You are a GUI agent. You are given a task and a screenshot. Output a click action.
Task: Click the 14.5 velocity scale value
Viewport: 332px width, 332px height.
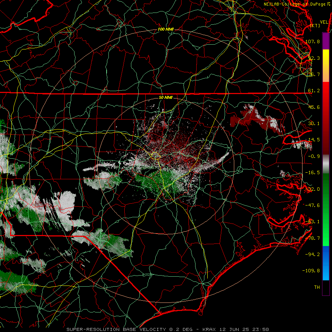tap(314, 140)
